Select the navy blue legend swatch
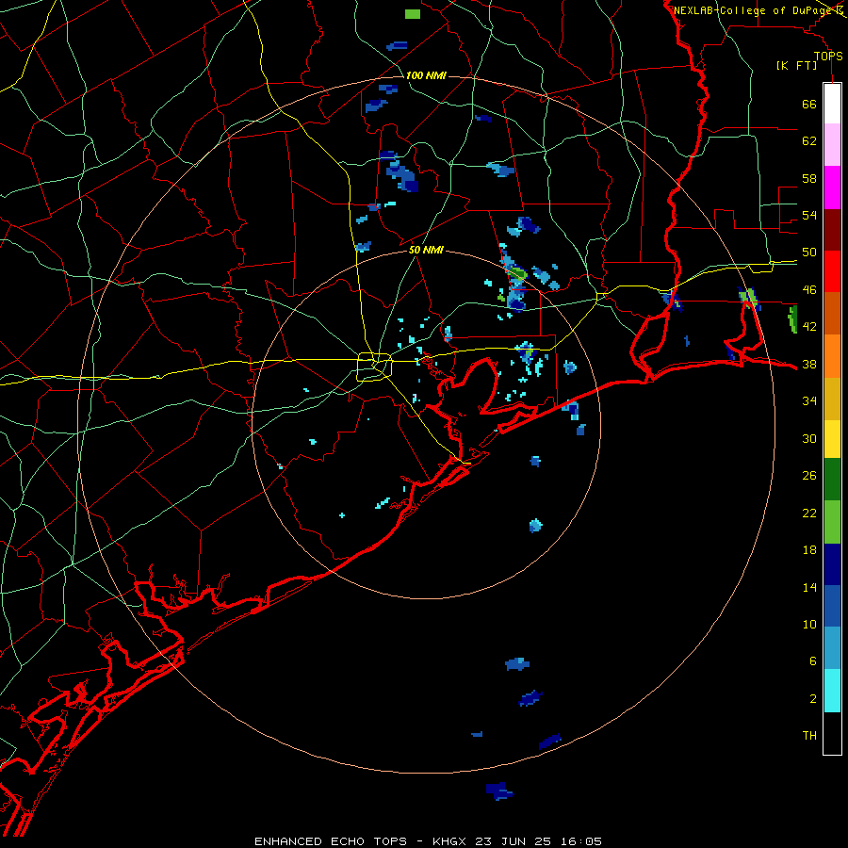 (832, 564)
